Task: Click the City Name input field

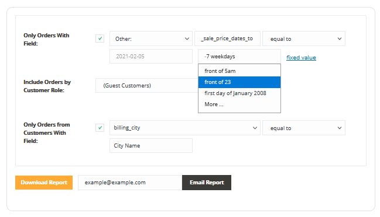Action: (151, 146)
